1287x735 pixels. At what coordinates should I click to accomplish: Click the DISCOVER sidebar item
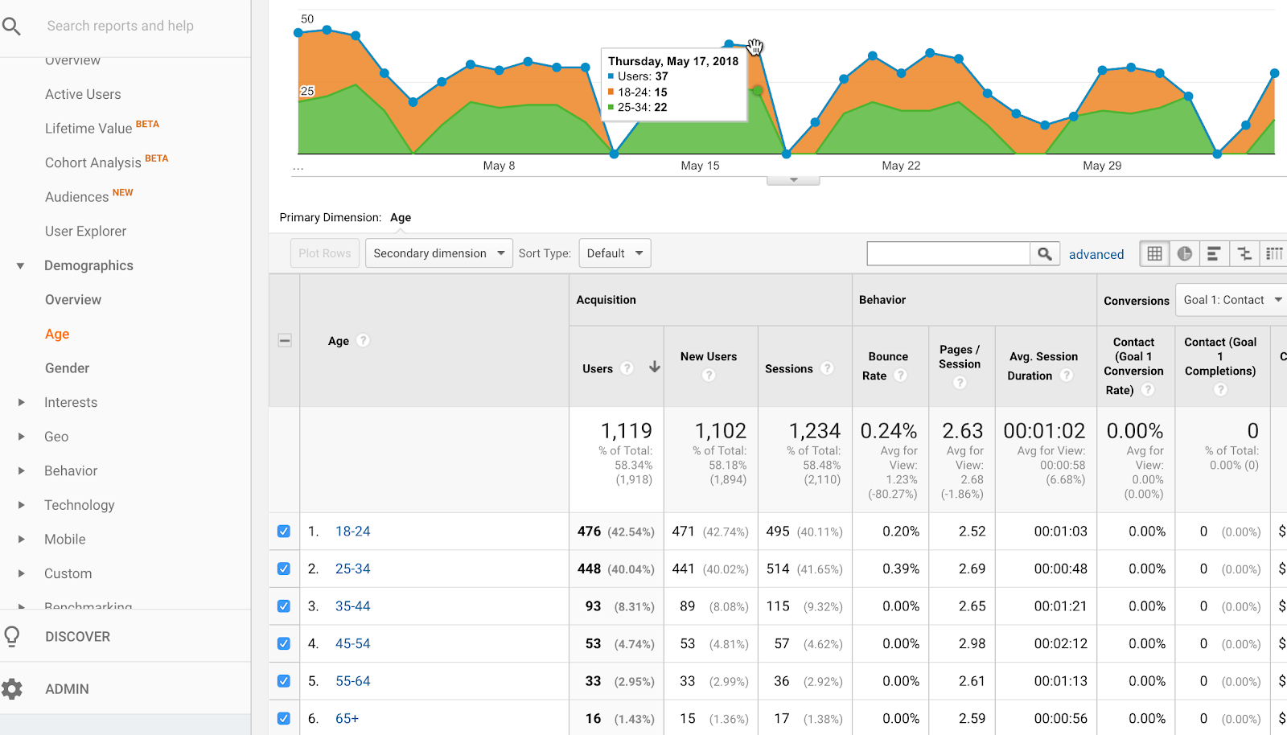tap(78, 636)
